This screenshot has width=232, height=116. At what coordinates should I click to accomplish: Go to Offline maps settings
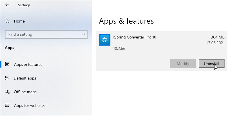(25, 92)
